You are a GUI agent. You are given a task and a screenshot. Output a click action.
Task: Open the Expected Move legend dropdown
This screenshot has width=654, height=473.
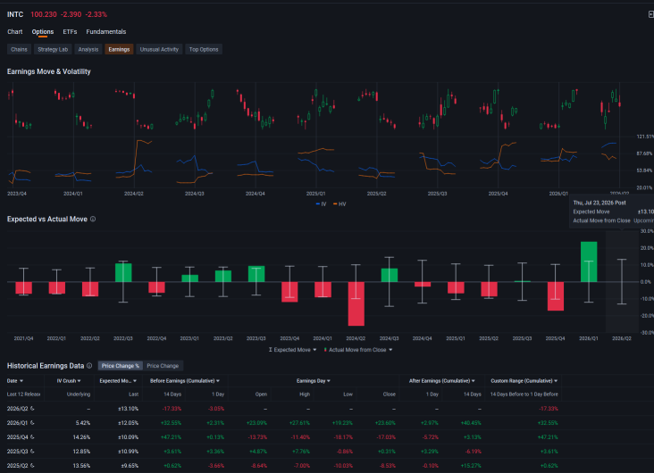[x=292, y=350]
